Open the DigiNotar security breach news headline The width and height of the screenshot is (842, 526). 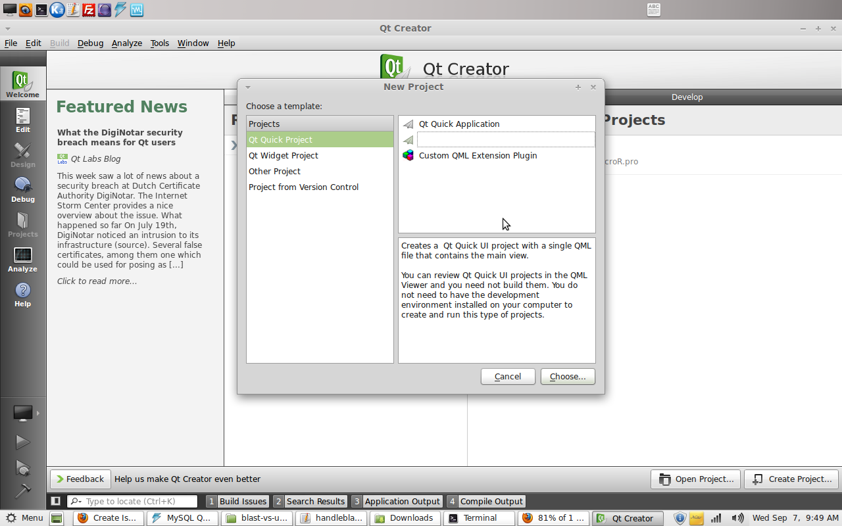[x=120, y=137]
